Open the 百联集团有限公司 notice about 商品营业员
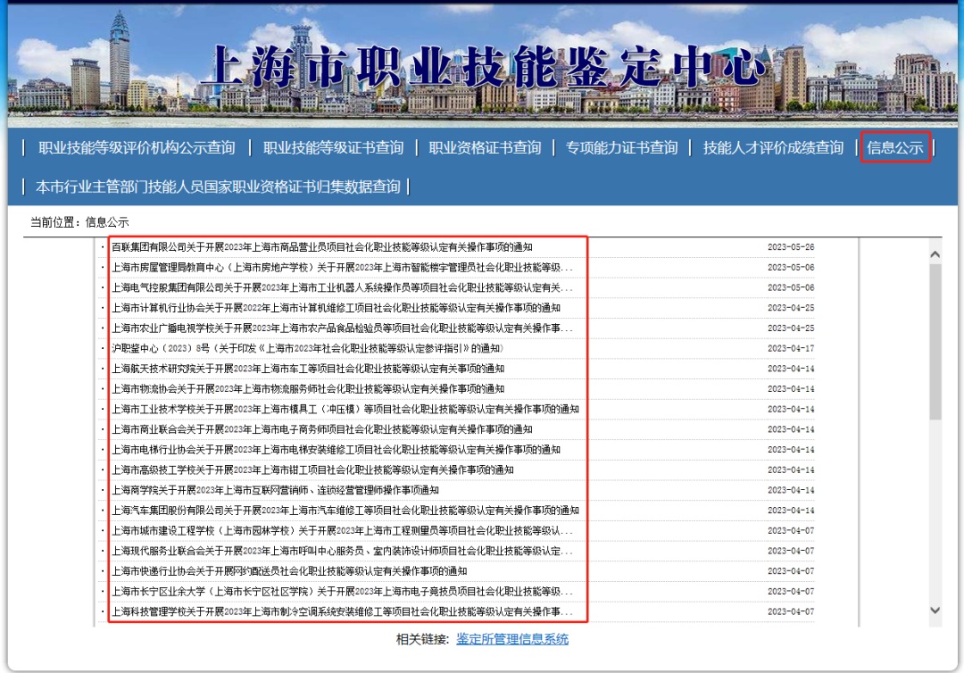Image resolution: width=964 pixels, height=673 pixels. tap(321, 247)
